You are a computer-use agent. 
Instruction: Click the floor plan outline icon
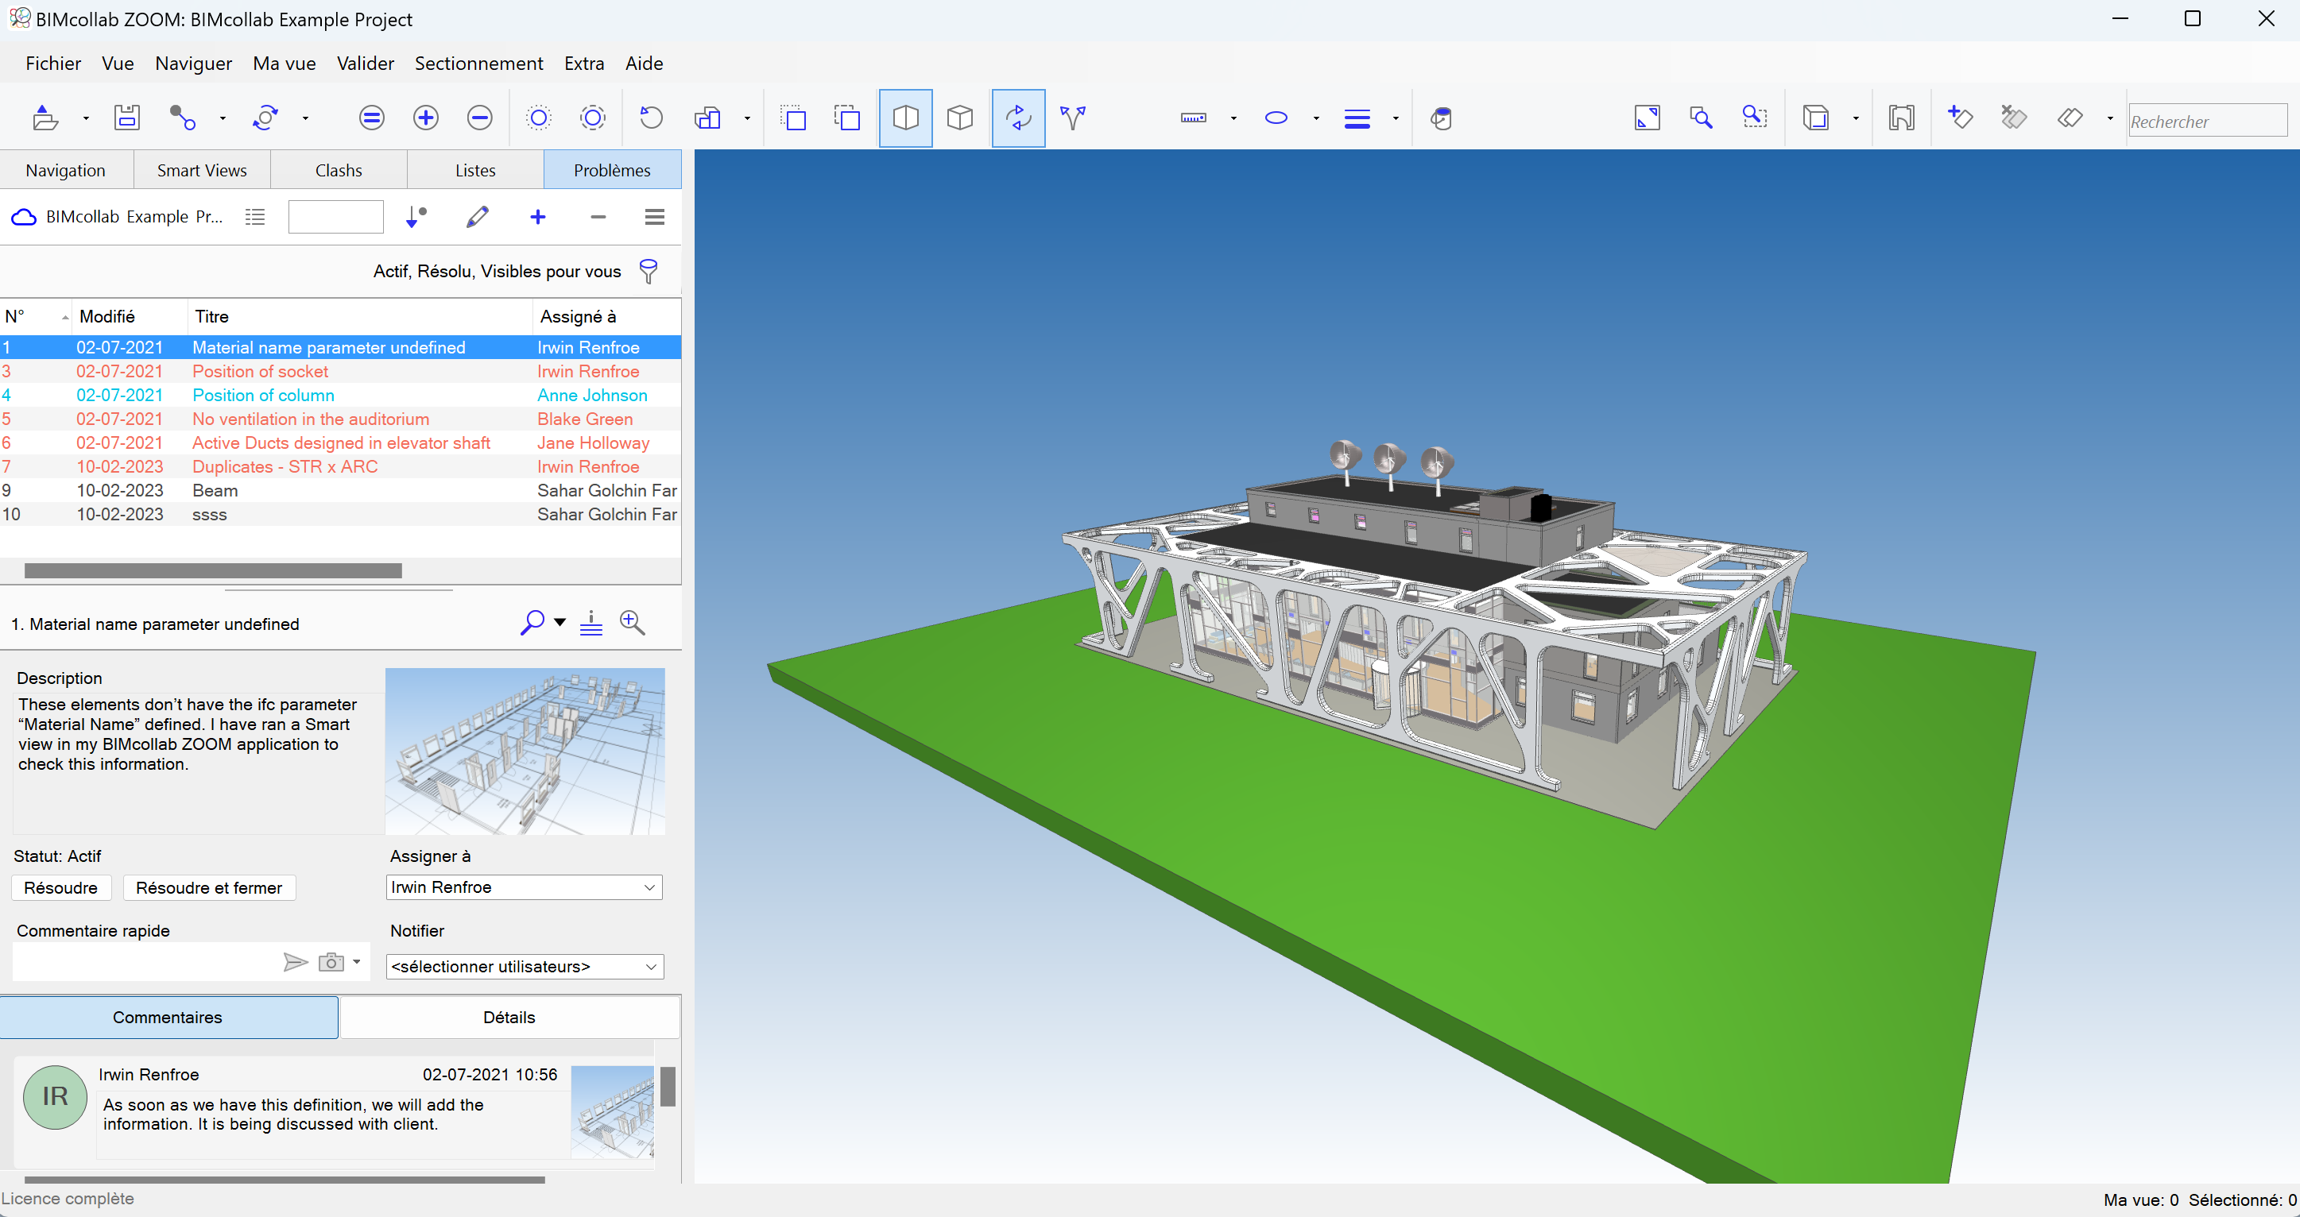pos(1902,118)
